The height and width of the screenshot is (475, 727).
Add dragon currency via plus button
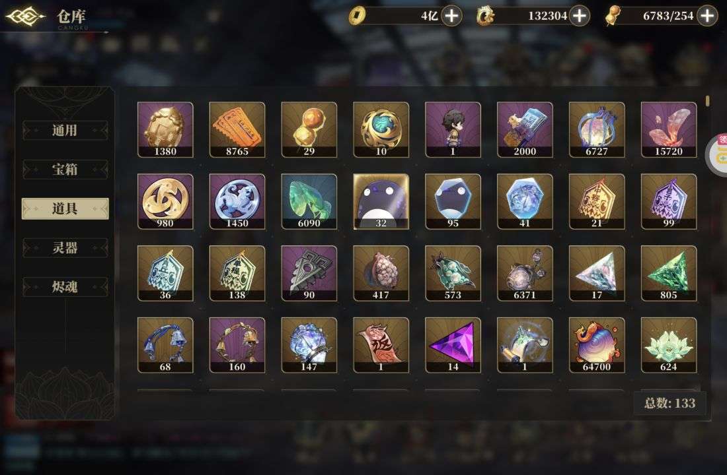point(579,16)
